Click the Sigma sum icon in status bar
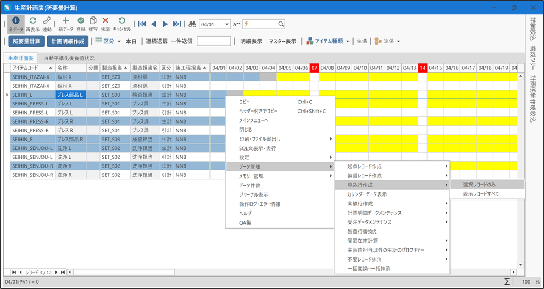544x289 pixels. [x=507, y=281]
